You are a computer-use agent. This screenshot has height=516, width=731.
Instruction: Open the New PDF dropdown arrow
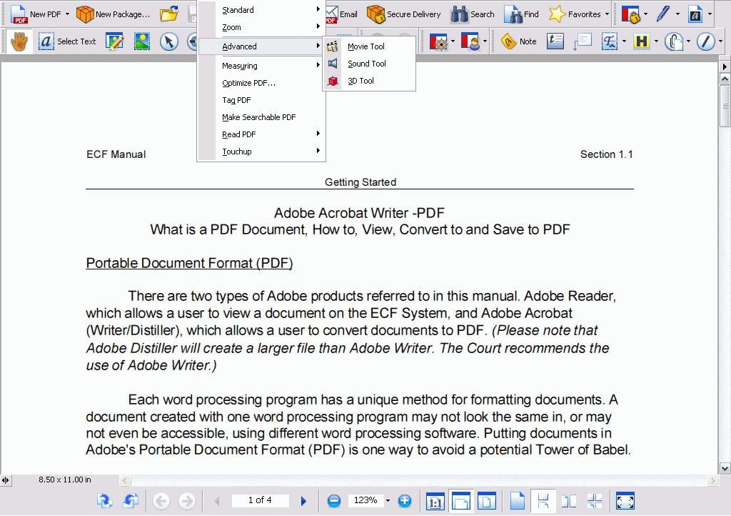(67, 14)
